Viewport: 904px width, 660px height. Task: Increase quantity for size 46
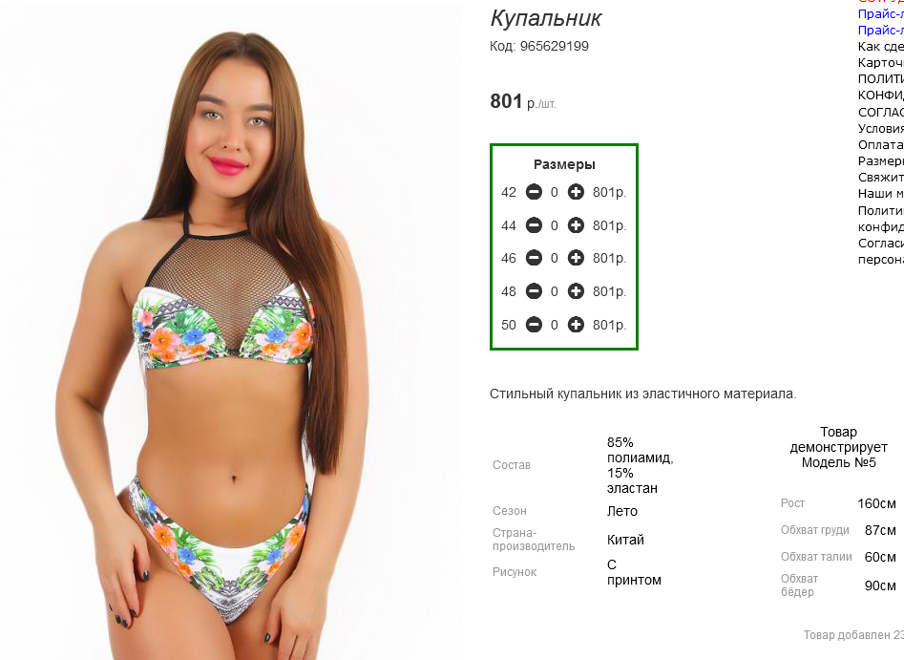click(576, 258)
